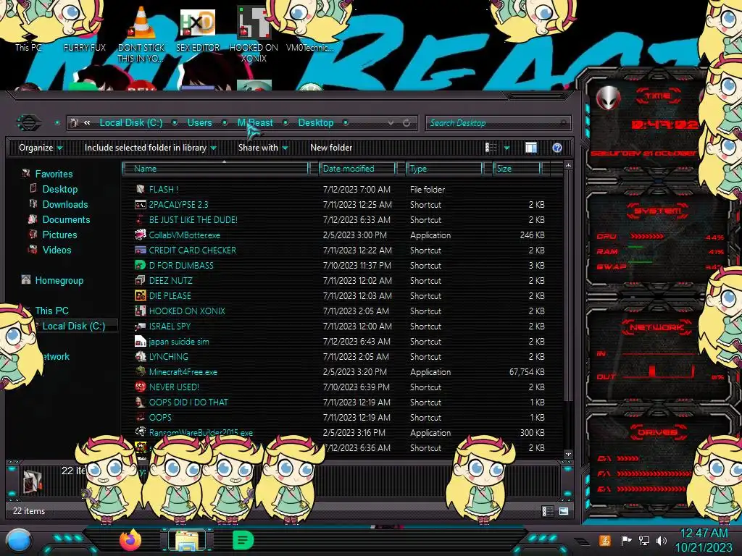Select This PC in the navigation pane
Image resolution: width=742 pixels, height=556 pixels.
click(51, 311)
